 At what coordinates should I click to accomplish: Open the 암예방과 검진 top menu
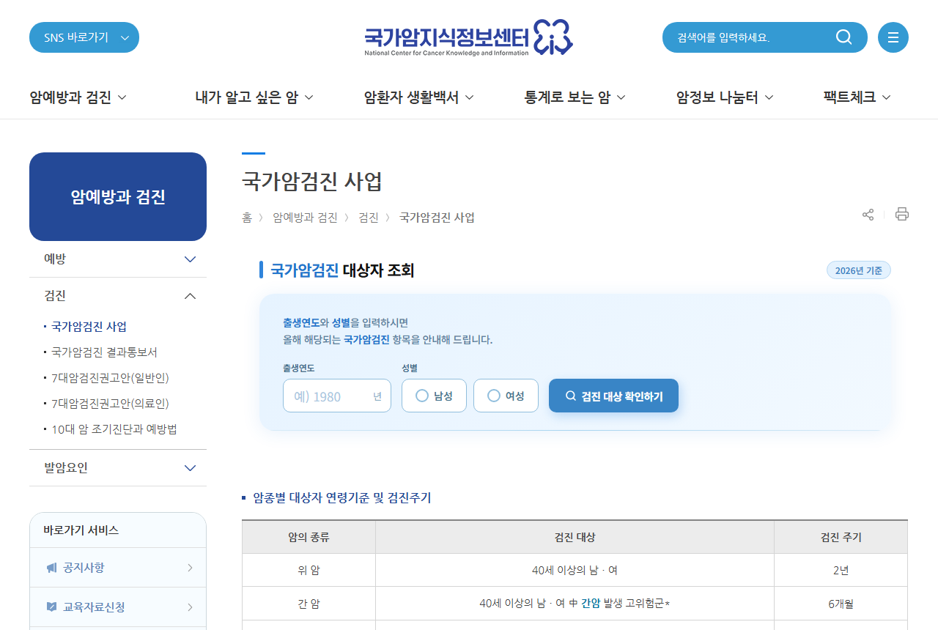78,97
